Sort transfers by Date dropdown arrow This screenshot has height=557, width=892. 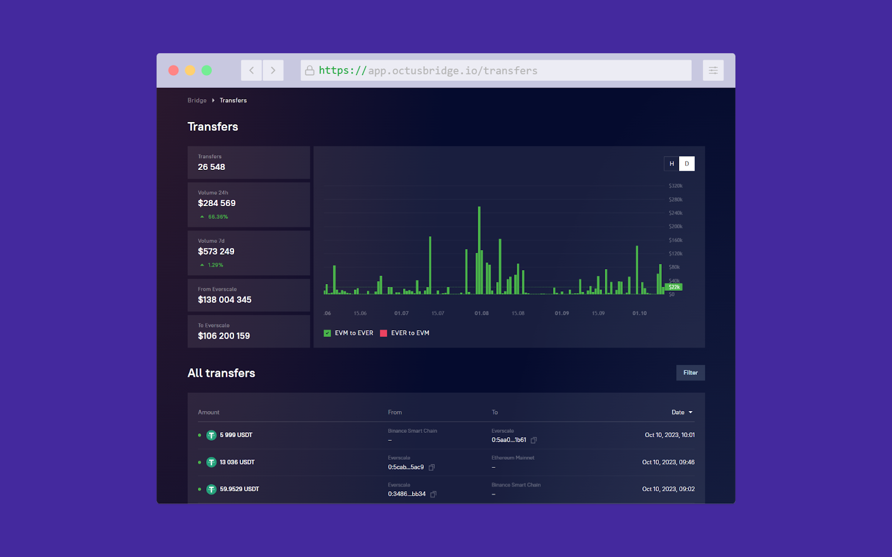coord(691,412)
